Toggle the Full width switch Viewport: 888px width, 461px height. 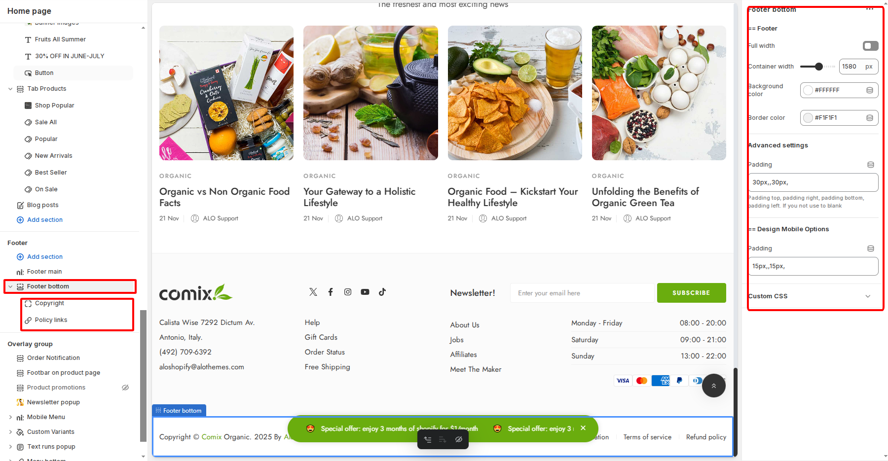point(870,46)
